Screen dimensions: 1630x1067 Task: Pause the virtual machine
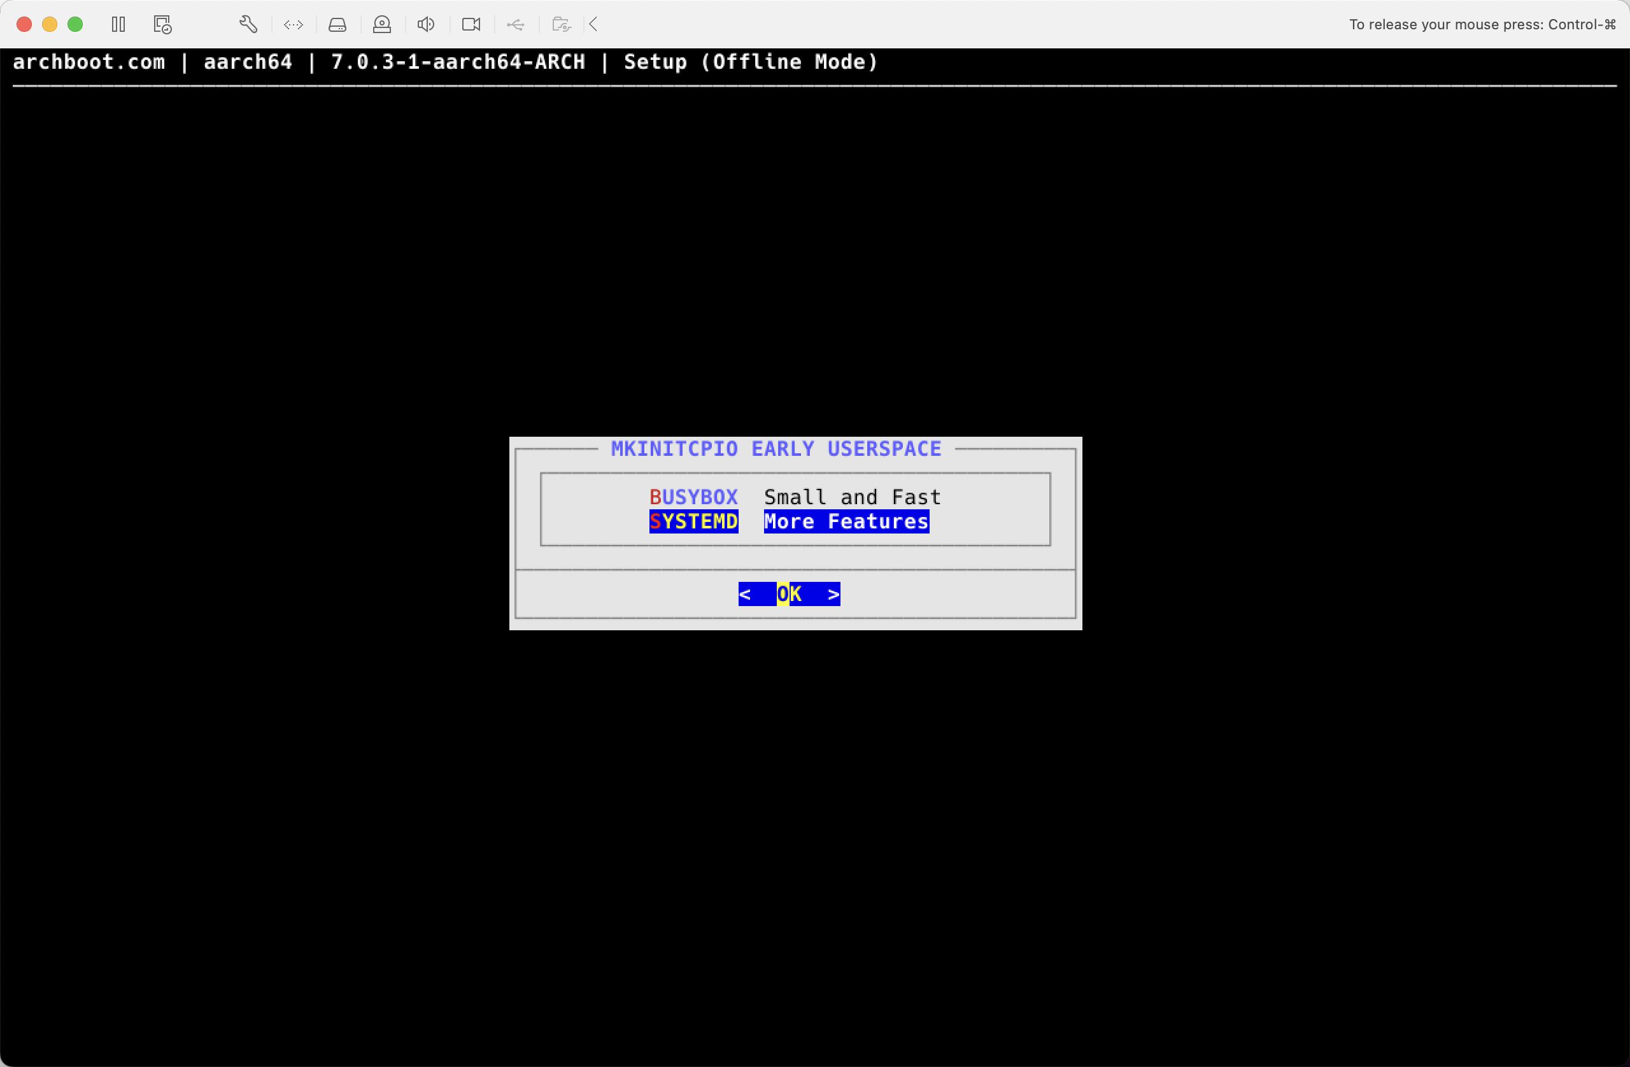point(118,25)
